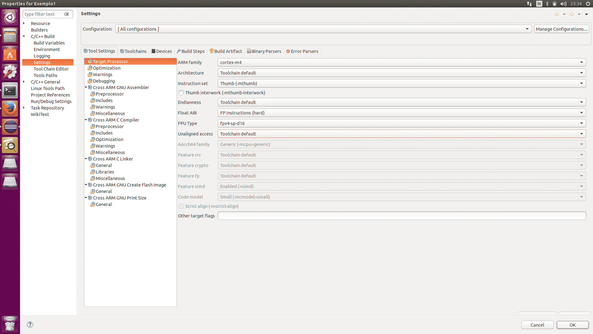Click the volume icon in the top bar
This screenshot has height=334, width=593.
point(563,4)
